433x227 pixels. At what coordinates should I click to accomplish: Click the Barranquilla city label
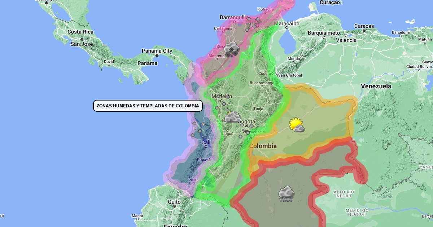pos(233,17)
